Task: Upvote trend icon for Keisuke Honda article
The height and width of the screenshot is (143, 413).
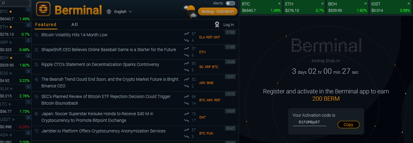Action: (186, 114)
